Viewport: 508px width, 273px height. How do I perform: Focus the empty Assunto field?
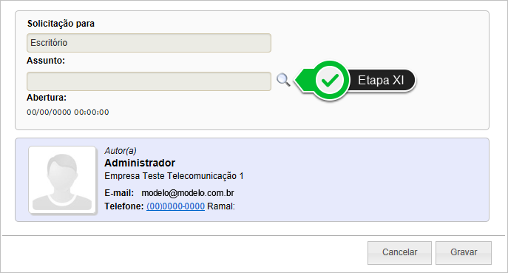point(149,81)
